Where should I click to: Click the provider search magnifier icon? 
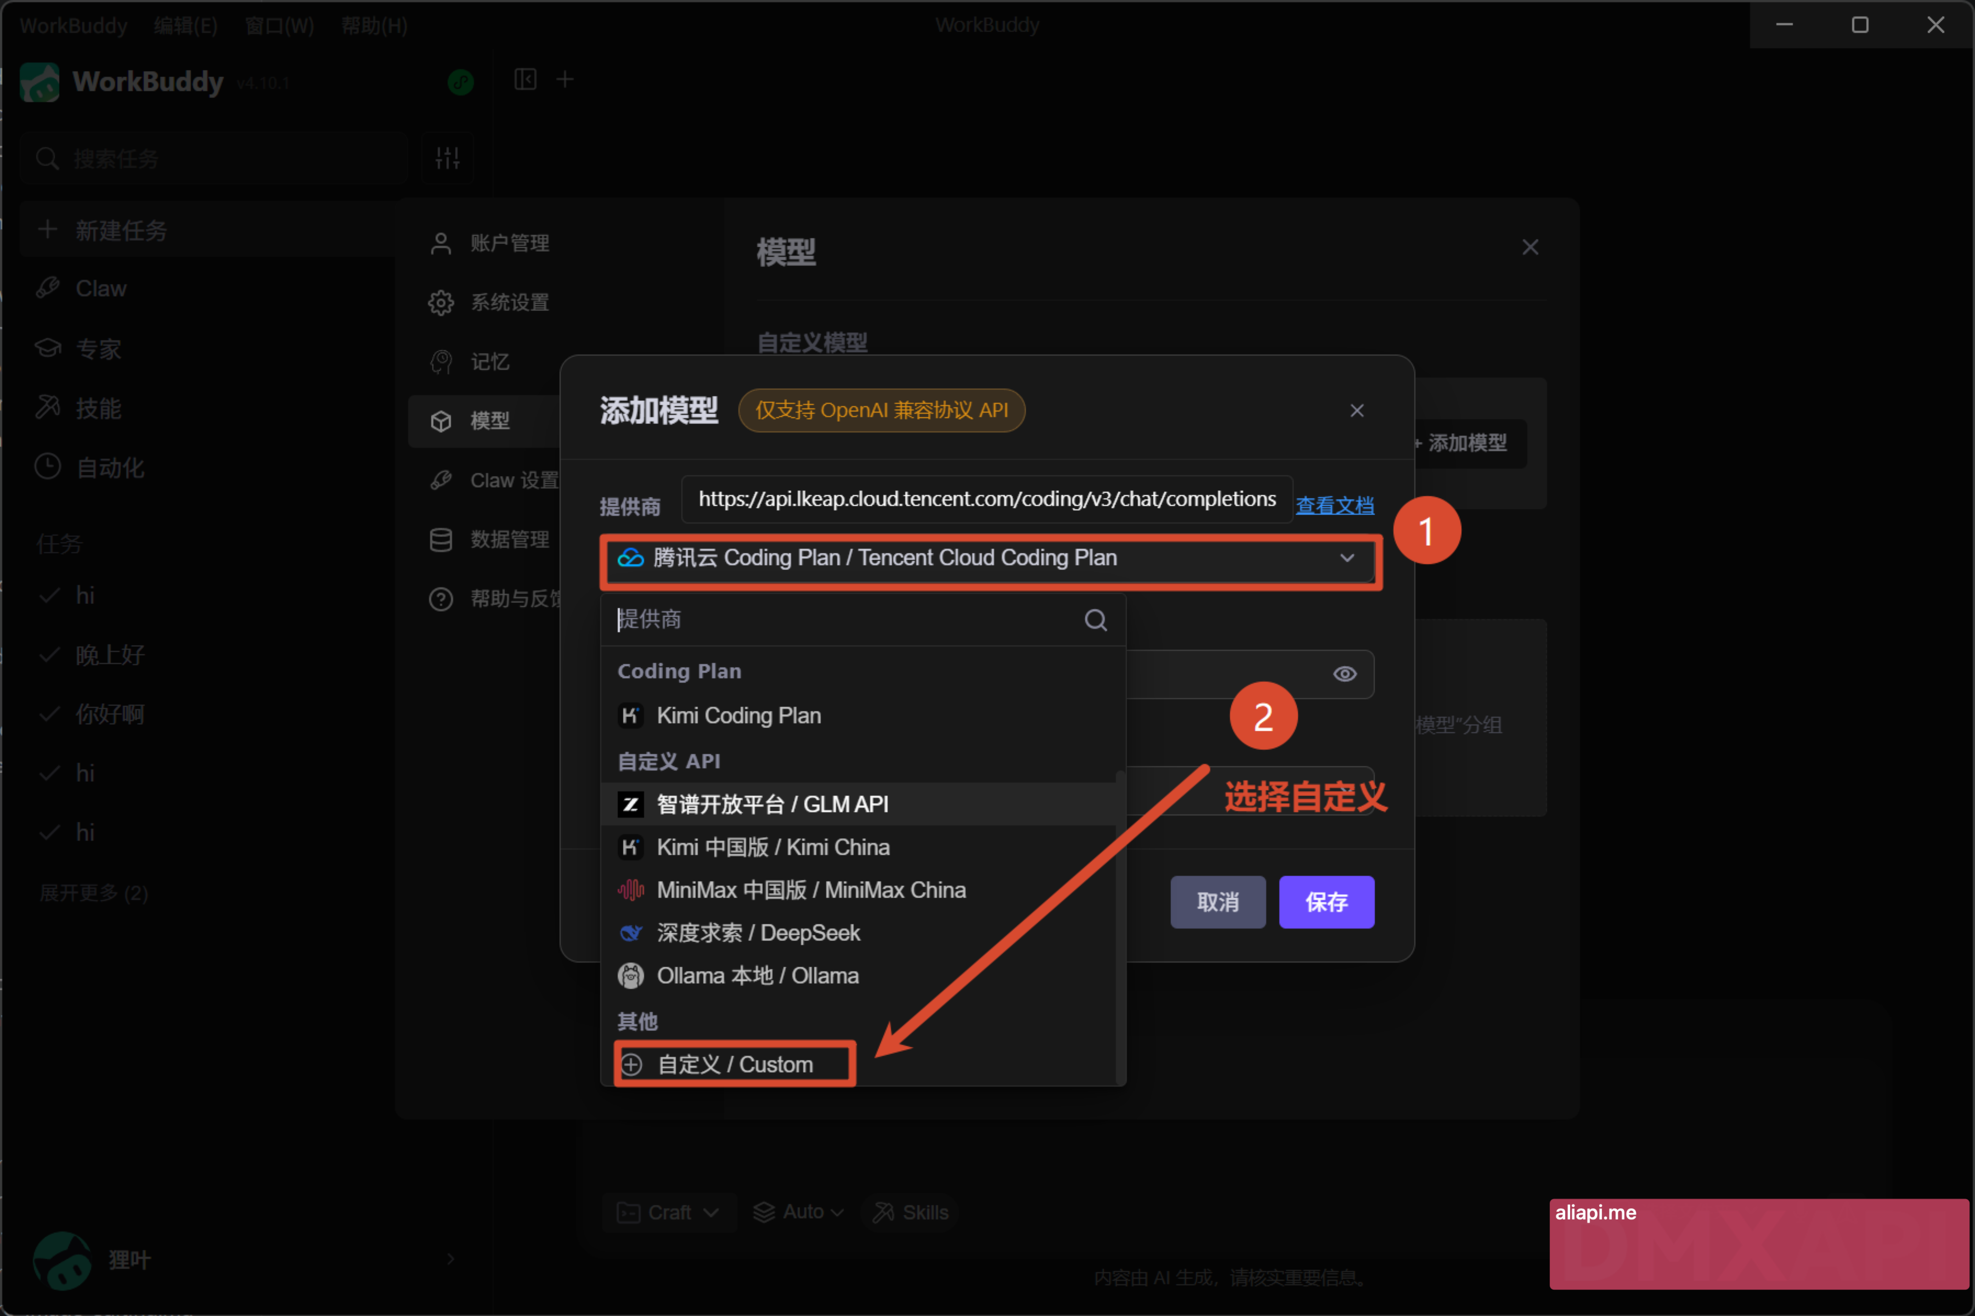[1096, 620]
